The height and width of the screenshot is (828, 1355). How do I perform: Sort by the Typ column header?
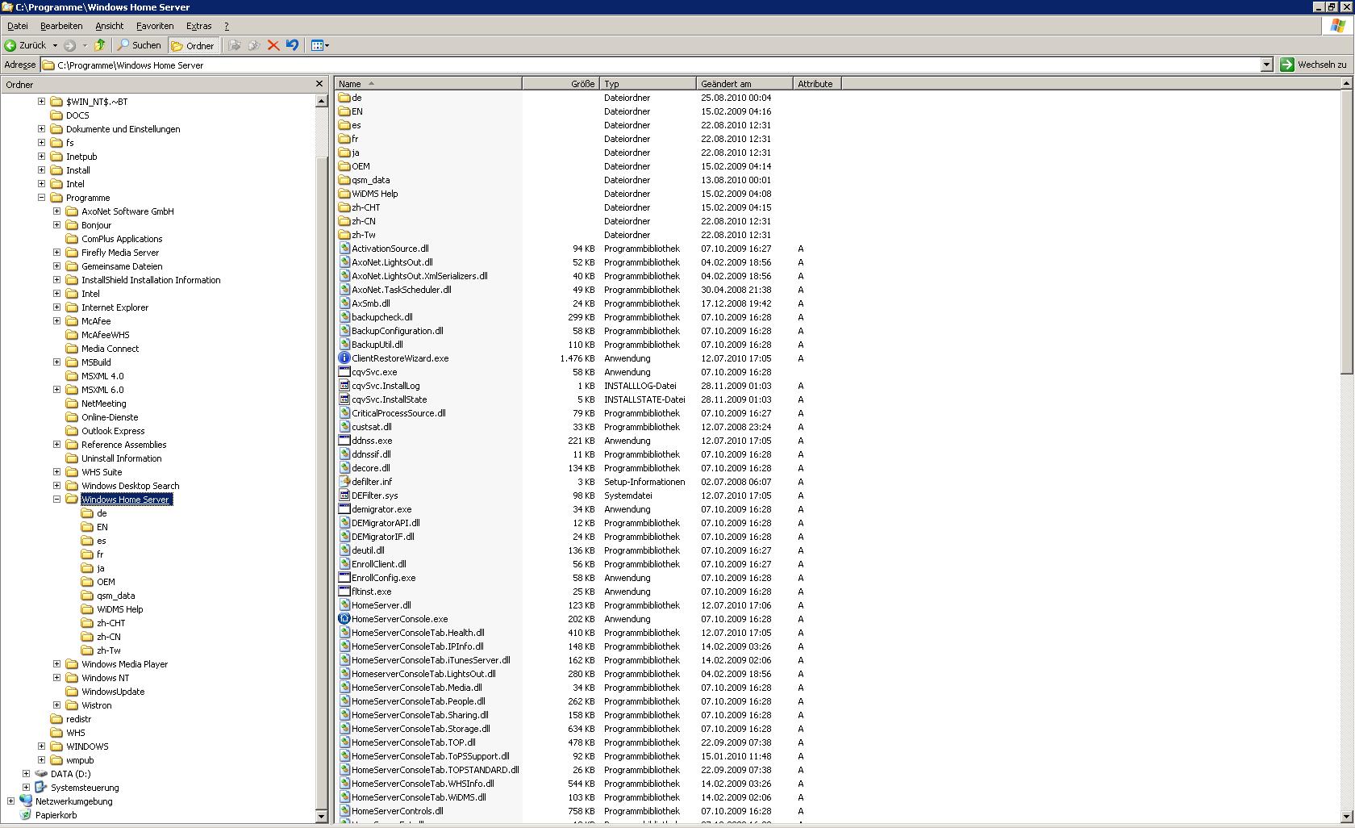coord(648,83)
